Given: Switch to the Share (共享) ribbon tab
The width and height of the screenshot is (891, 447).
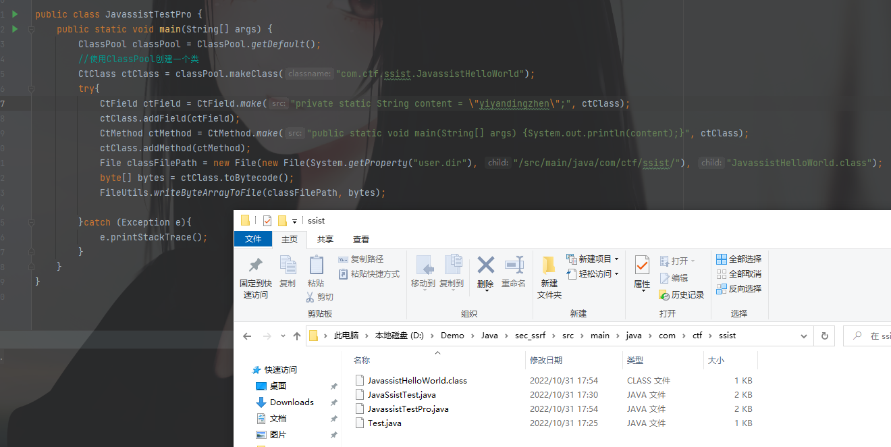Looking at the screenshot, I should pyautogui.click(x=325, y=239).
